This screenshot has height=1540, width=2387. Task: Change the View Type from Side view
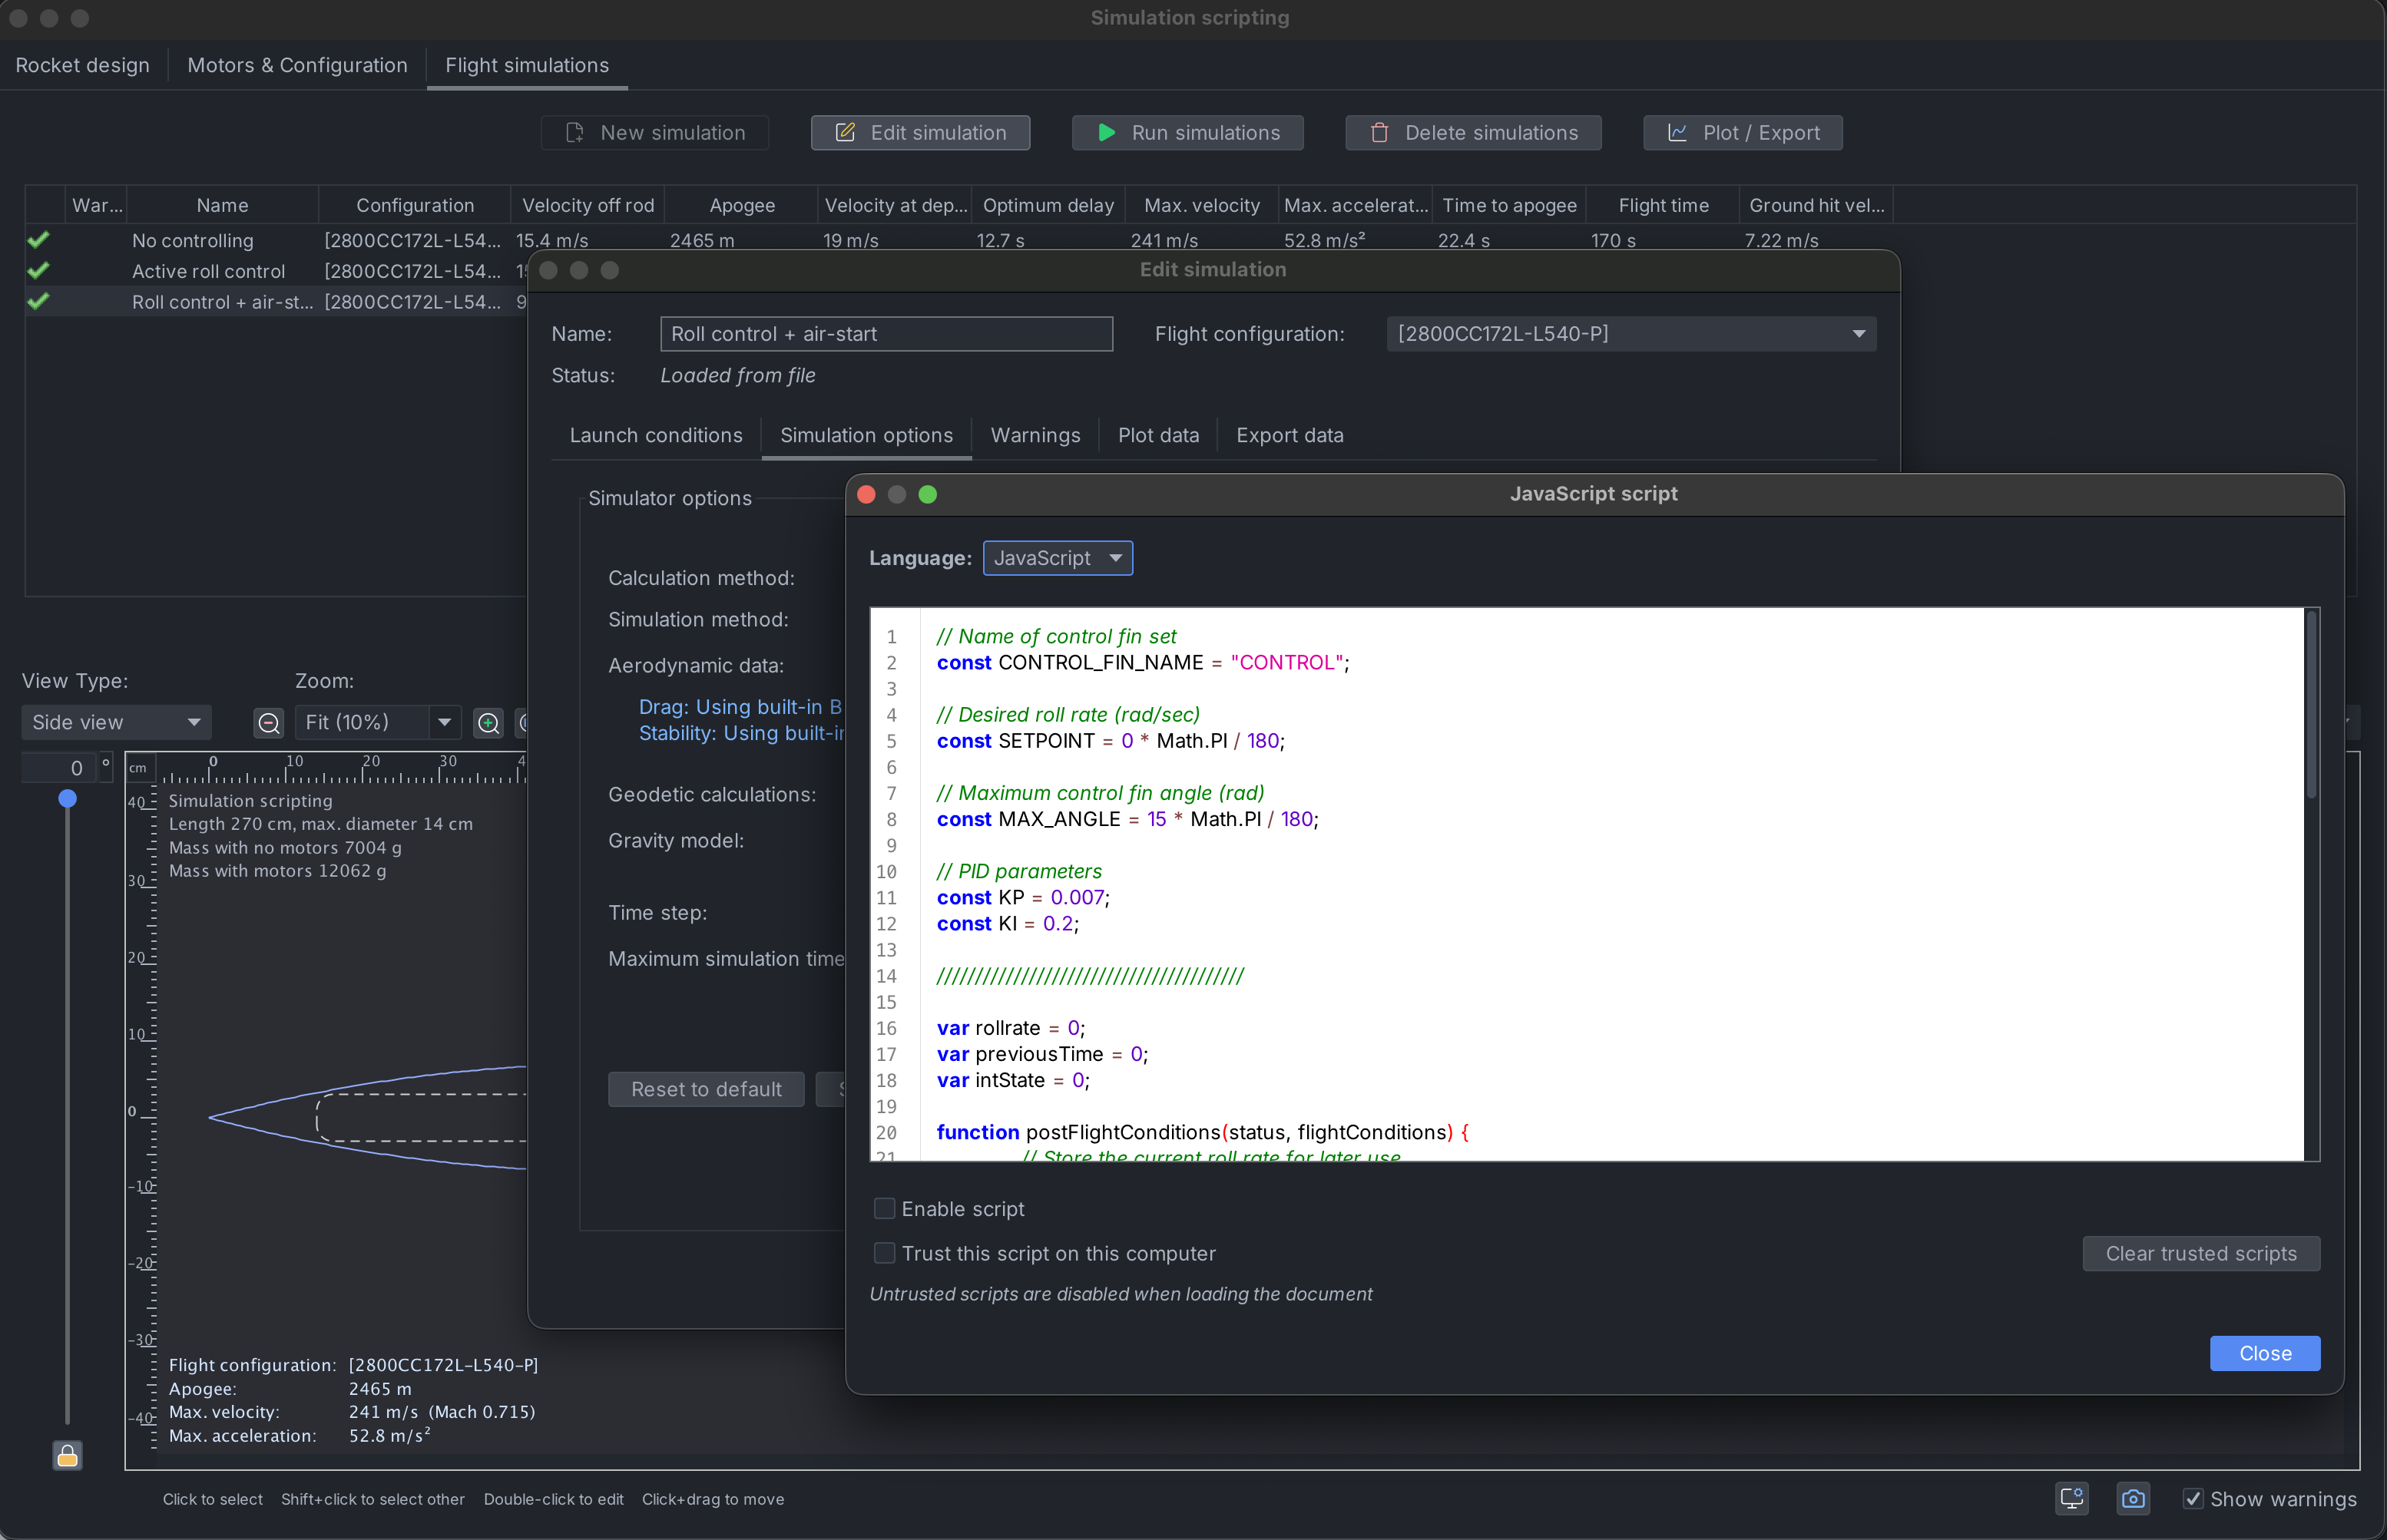tap(115, 721)
